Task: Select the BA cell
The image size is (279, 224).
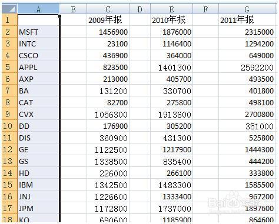Action: (x=38, y=91)
